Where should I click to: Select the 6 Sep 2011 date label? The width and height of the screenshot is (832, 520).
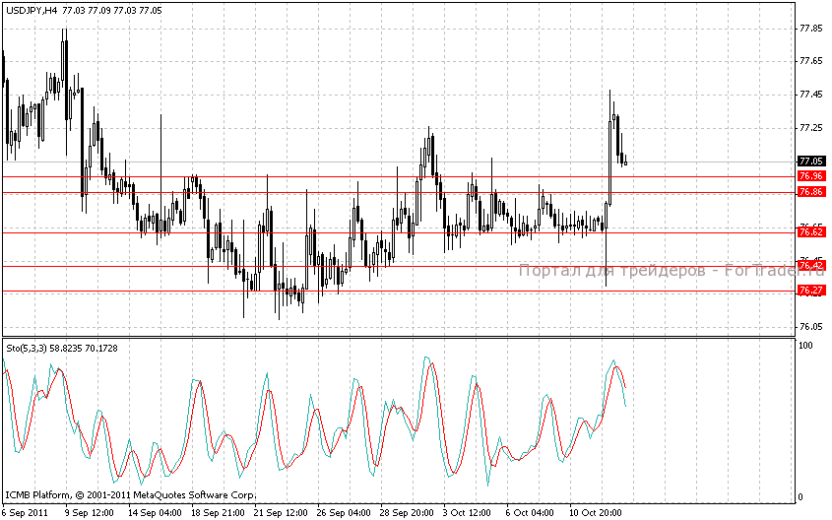click(26, 512)
